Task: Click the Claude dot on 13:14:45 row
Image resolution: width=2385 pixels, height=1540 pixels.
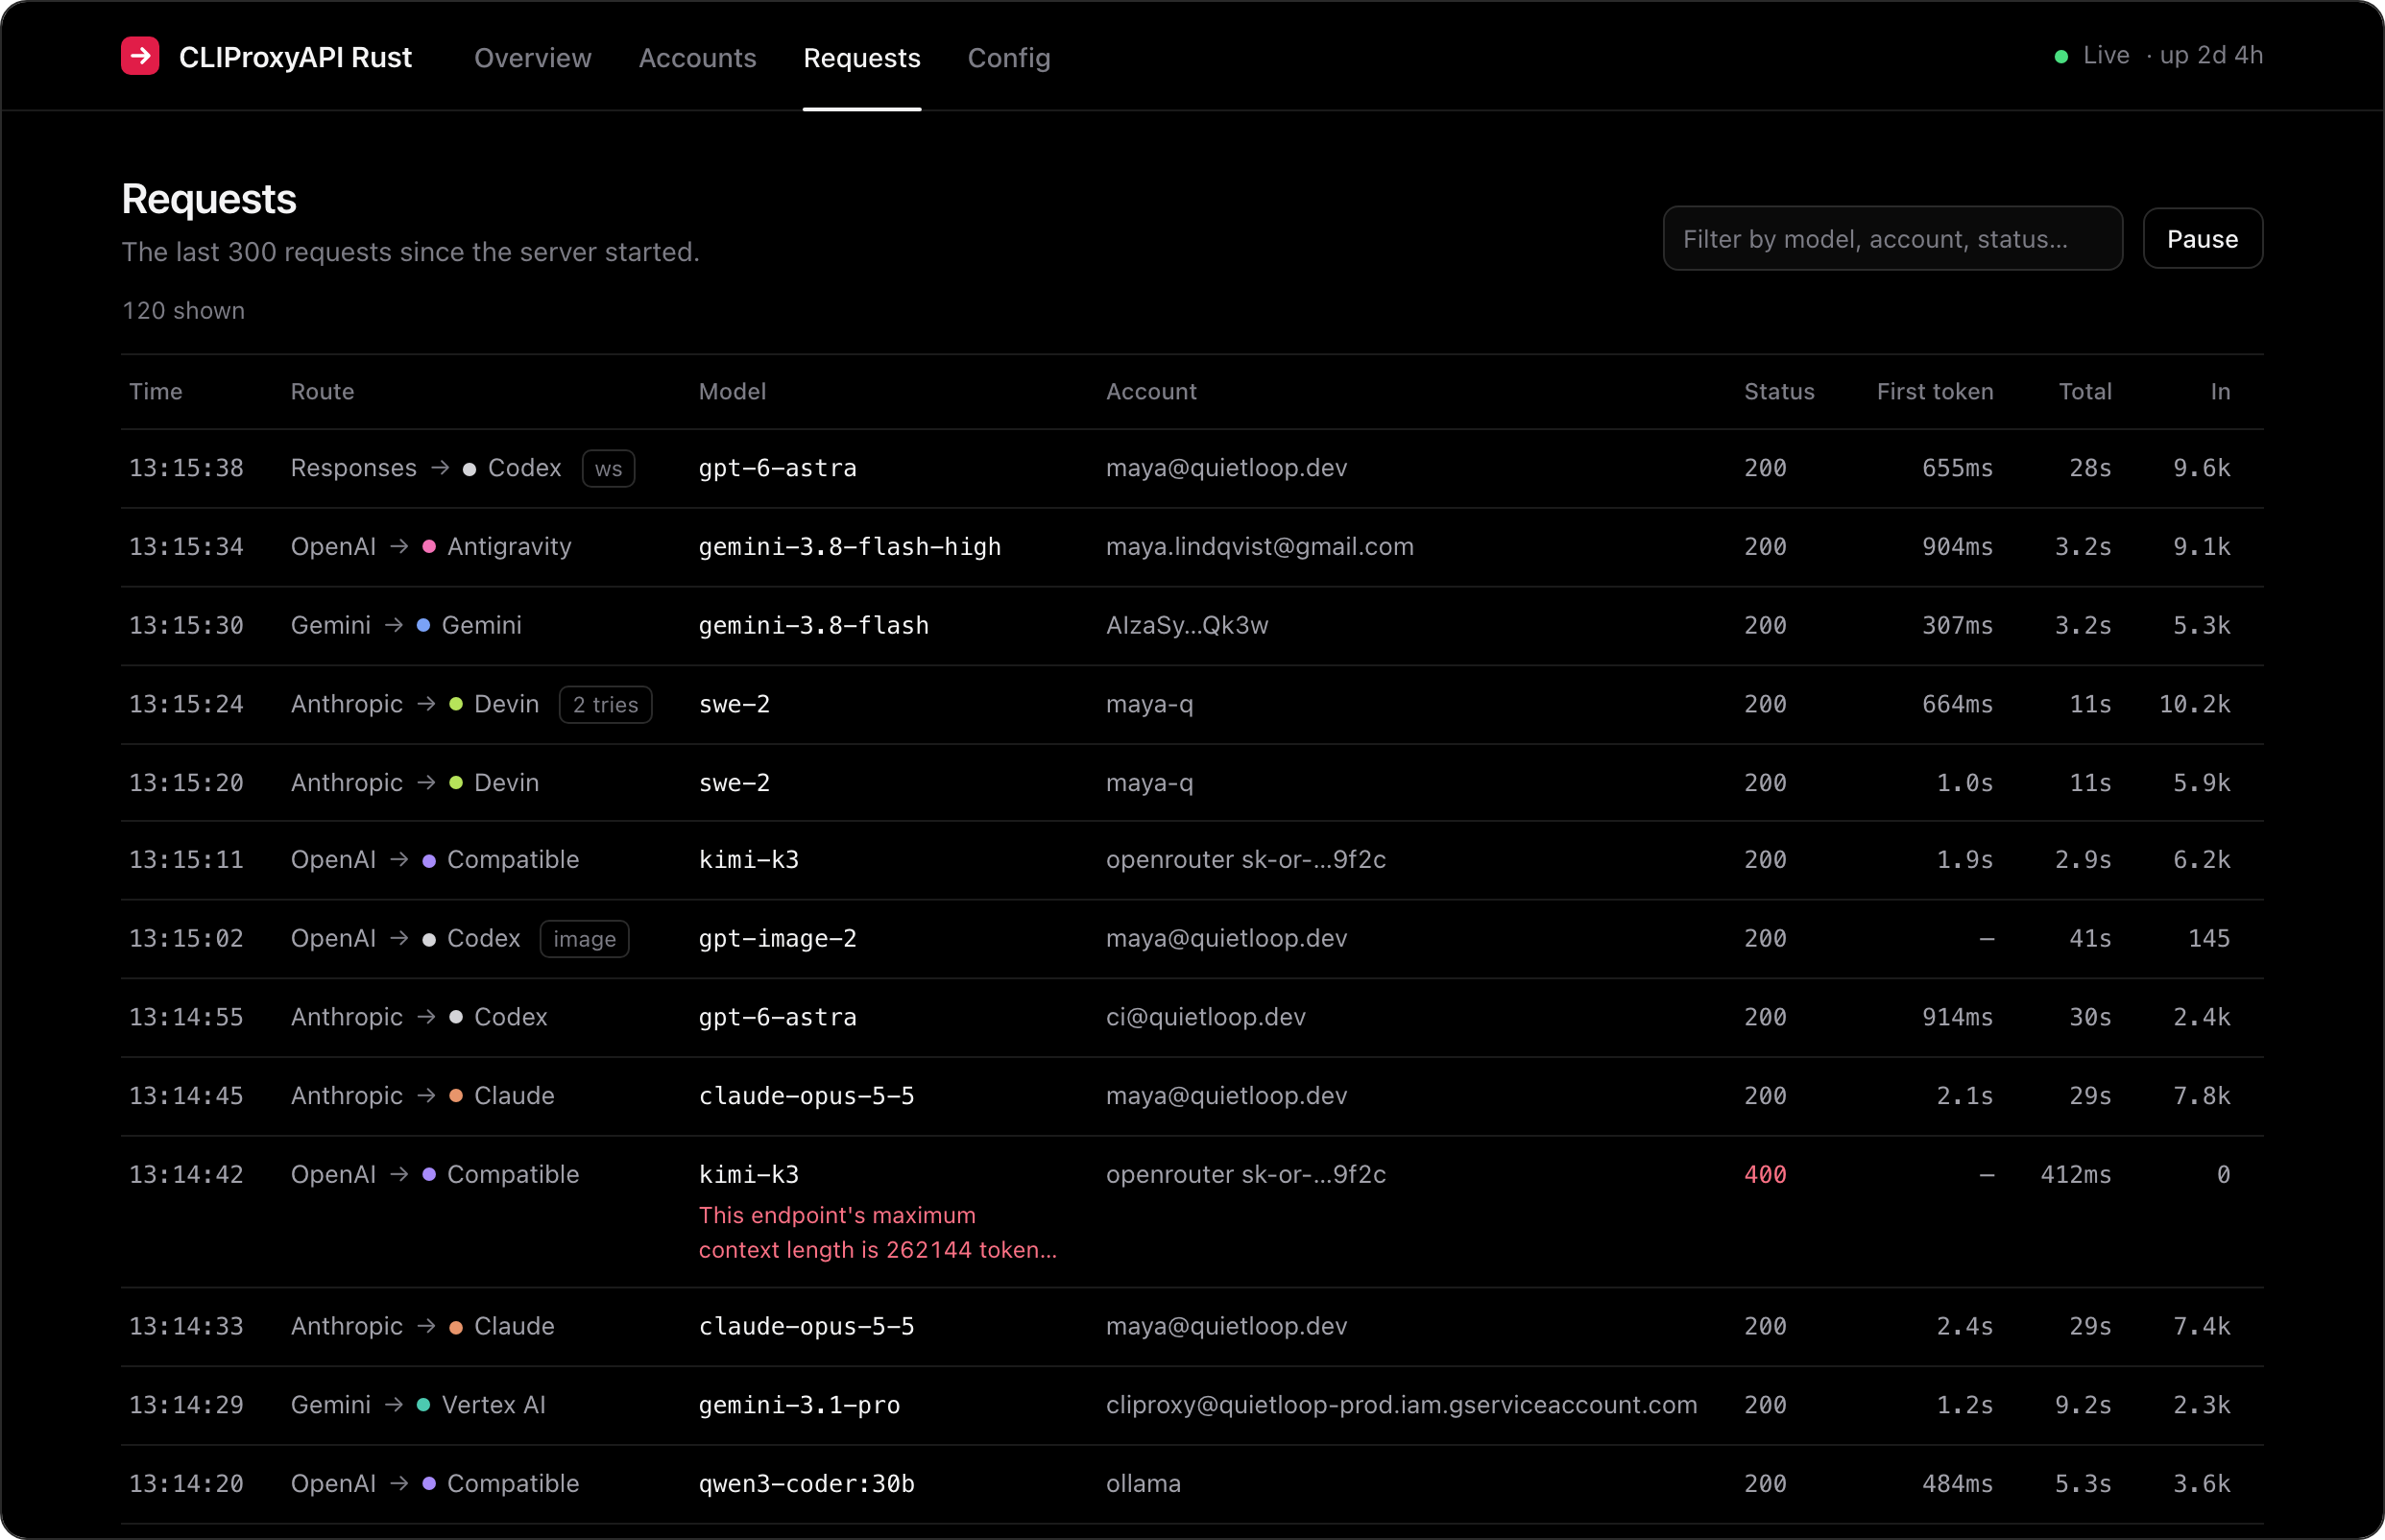Action: pyautogui.click(x=456, y=1096)
